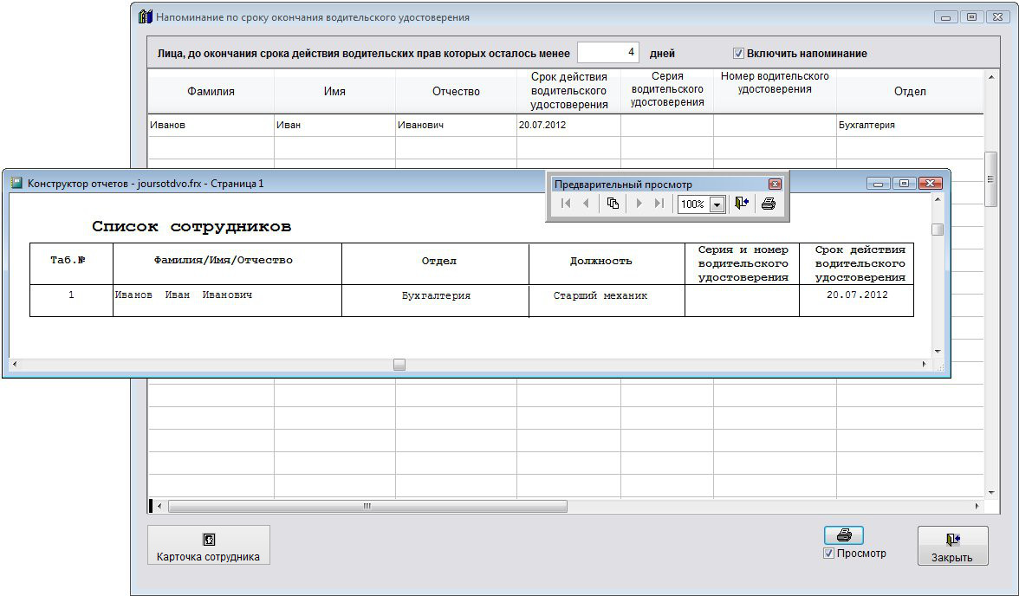Click the close preview door icon

(x=741, y=204)
